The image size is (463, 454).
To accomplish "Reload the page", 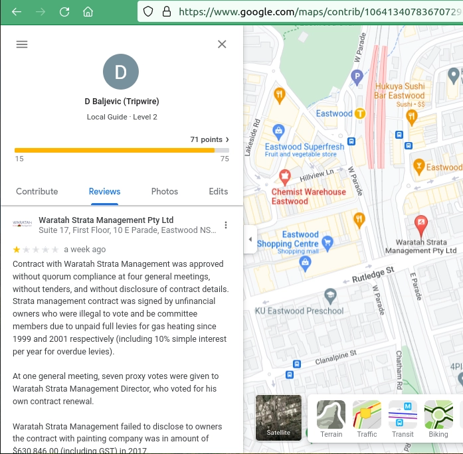I will [64, 12].
